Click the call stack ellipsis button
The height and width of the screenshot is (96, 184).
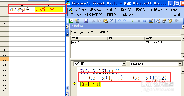point(182,32)
